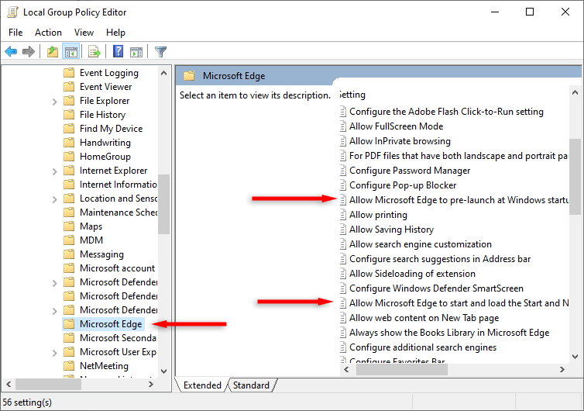Image resolution: width=584 pixels, height=411 pixels.
Task: Select Configure search suggestions in Address bar
Action: click(440, 259)
